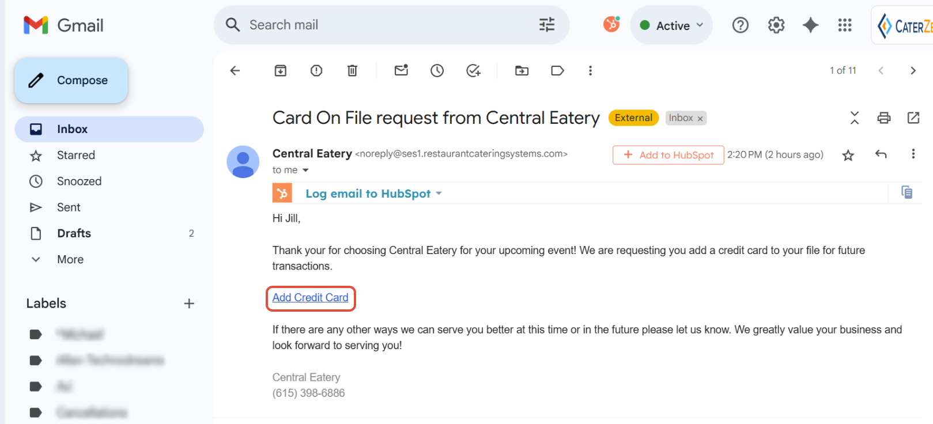
Task: Open the Labels tag icon in toolbar
Action: coord(557,71)
